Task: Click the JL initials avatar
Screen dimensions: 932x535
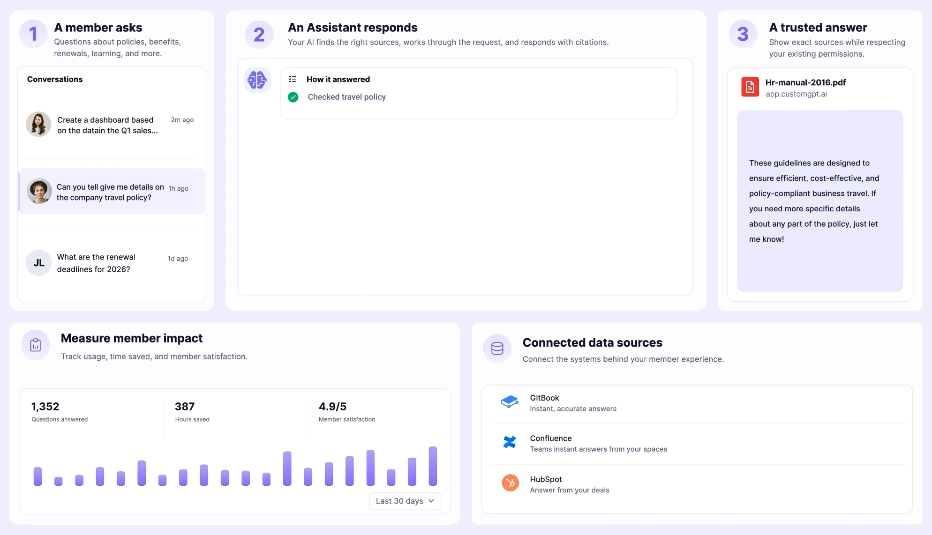Action: click(39, 263)
